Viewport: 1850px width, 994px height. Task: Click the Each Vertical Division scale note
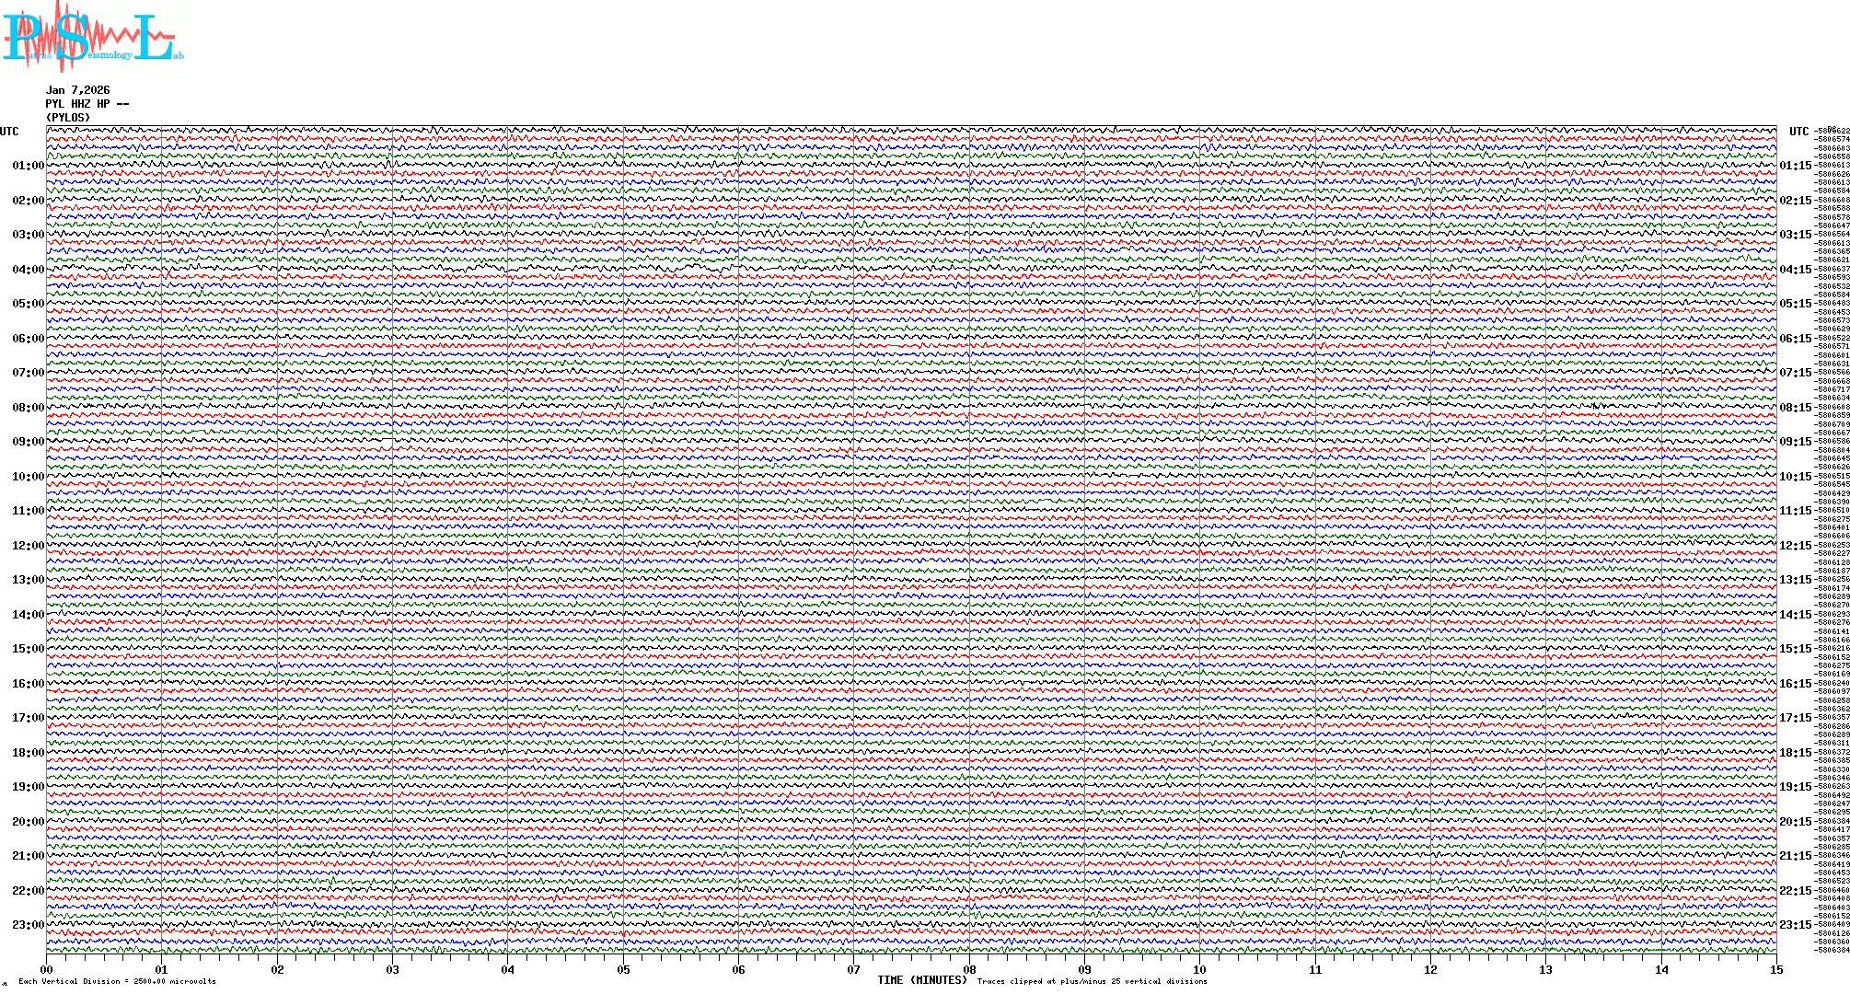tap(117, 981)
